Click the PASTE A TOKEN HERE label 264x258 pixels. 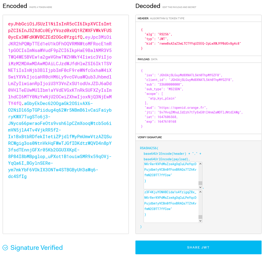40,7
